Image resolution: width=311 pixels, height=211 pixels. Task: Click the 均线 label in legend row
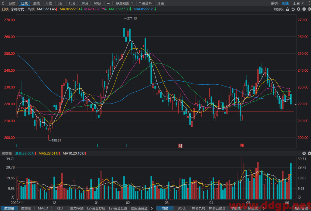[31, 9]
